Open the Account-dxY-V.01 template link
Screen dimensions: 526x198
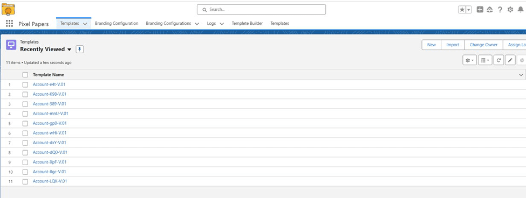coord(49,143)
